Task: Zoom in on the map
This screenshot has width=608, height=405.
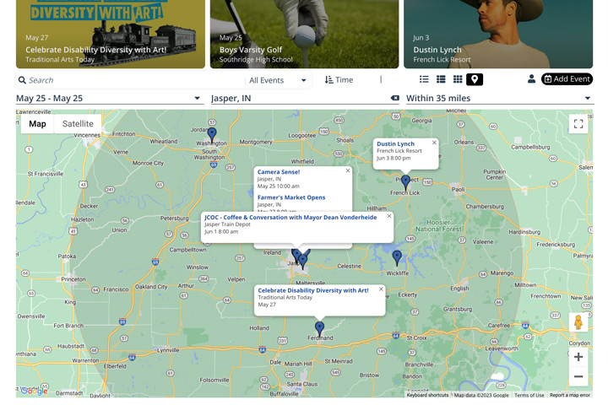Action: point(578,357)
